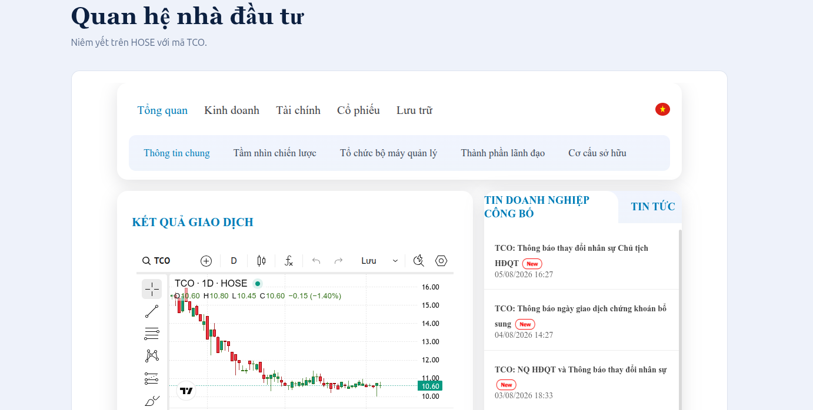
Task: Open the D time interval selector
Action: (234, 261)
